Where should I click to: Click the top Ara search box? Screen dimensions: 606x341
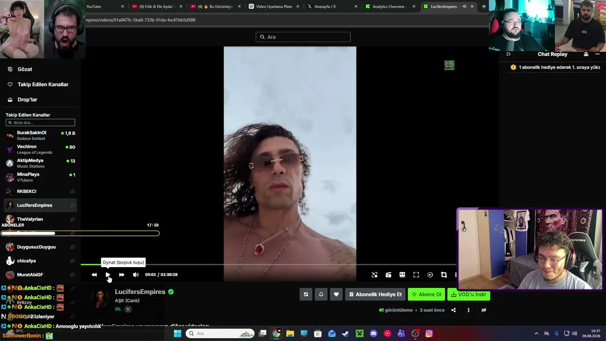(x=303, y=37)
